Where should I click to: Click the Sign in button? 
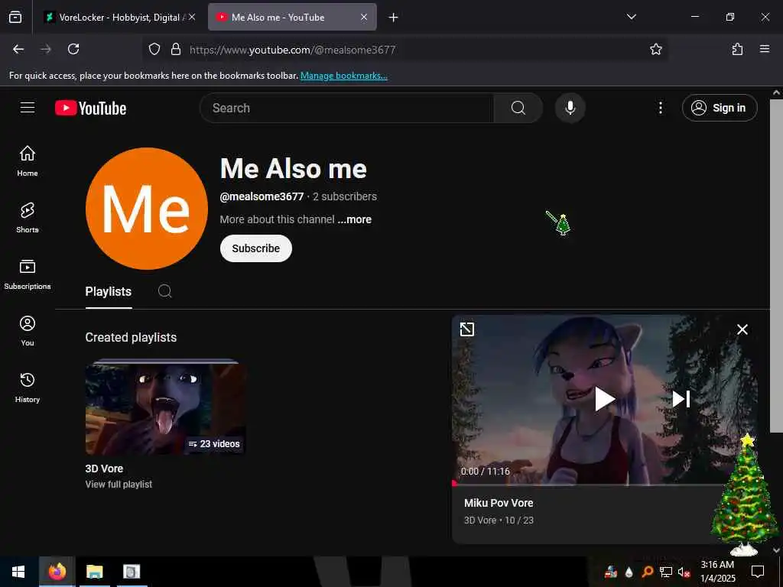click(x=719, y=108)
